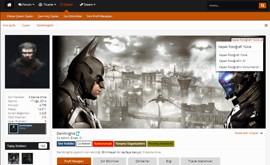Viewport: 270px width, 165px height.
Task: Switch to the Son Etkinlikler profile tab
Action: (x=110, y=161)
